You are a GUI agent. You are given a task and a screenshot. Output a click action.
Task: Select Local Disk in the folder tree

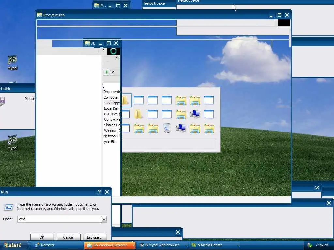click(x=112, y=108)
